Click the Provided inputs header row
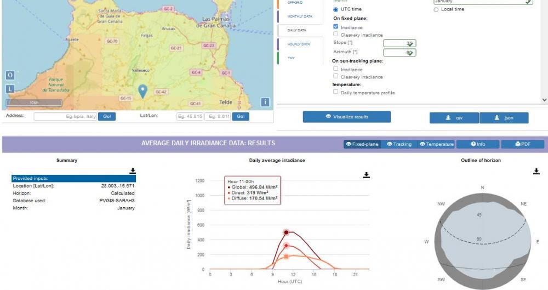Viewport: 548px width, 290px height. (x=73, y=178)
